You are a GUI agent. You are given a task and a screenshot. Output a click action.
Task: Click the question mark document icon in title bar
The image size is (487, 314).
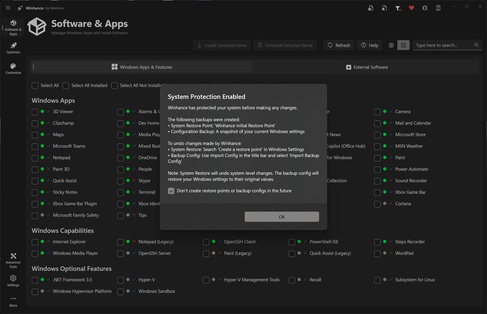[438, 8]
